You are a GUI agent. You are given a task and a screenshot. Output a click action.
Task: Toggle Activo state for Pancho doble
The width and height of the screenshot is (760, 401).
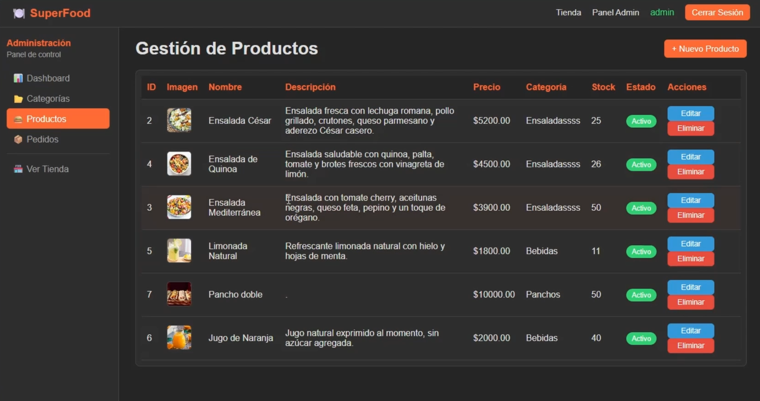(x=641, y=295)
